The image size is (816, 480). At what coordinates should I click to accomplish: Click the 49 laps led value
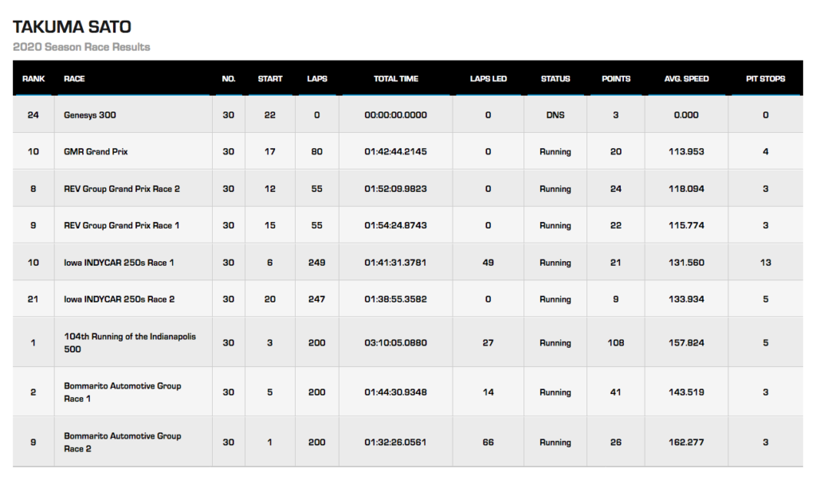[488, 263]
